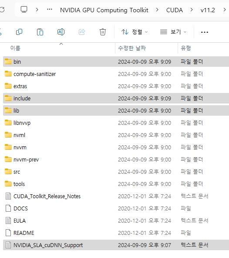Sort by 수정한 날짜 column header

(x=132, y=48)
